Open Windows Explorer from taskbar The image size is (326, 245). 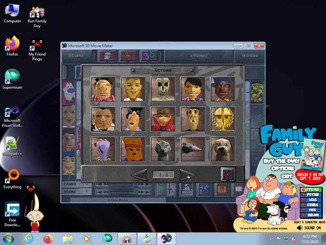coord(68,239)
